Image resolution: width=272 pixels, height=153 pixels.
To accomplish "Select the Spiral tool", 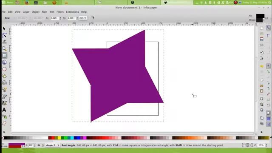I will coord(5,82).
